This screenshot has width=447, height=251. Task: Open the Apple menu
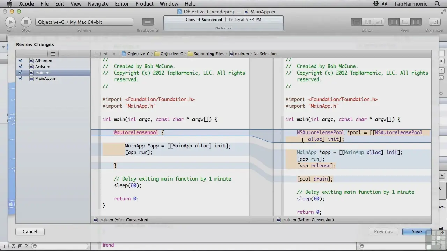pos(9,4)
